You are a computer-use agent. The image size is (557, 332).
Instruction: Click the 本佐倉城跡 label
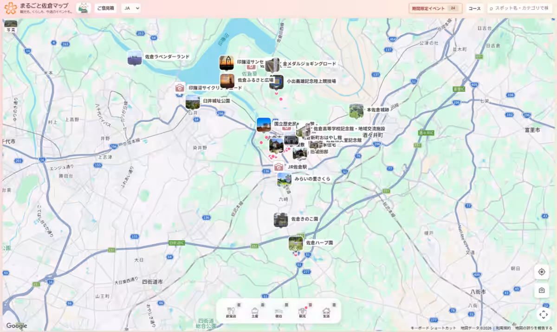(x=377, y=110)
